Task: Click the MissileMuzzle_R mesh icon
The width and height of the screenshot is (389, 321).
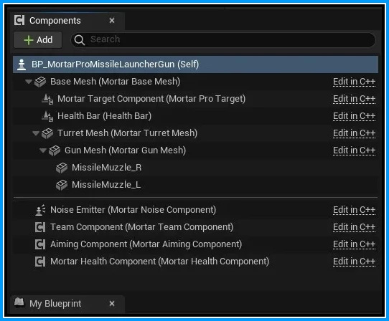Action: [62, 168]
